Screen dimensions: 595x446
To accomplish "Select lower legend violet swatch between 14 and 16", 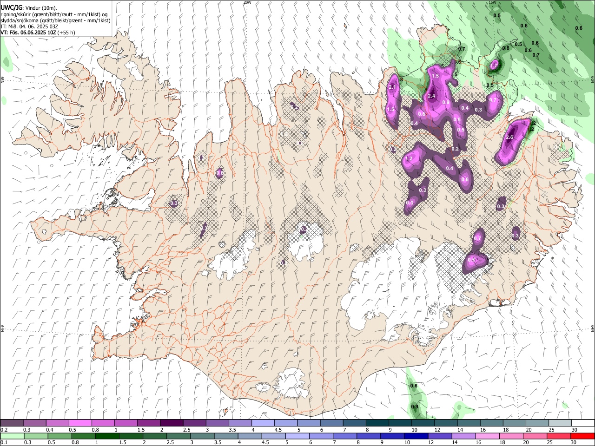I will point(463,436).
